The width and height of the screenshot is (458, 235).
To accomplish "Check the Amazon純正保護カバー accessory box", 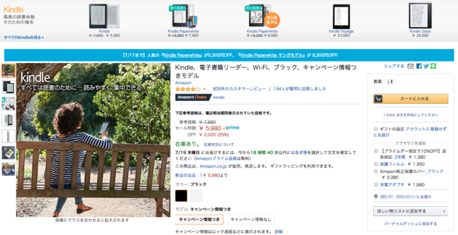I will (x=376, y=172).
